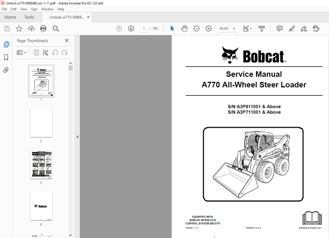This screenshot has height=238, width=329.
Task: Click the scrolling mode icon
Action: [x=262, y=28]
